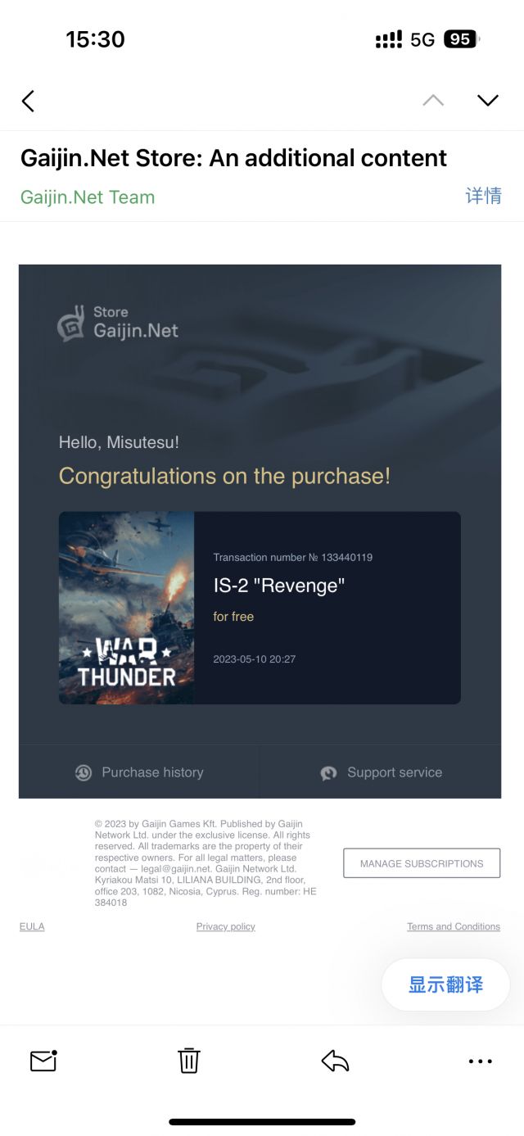Viewport: 524px width, 1136px height.
Task: Go to previous email with up chevron
Action: pyautogui.click(x=433, y=101)
